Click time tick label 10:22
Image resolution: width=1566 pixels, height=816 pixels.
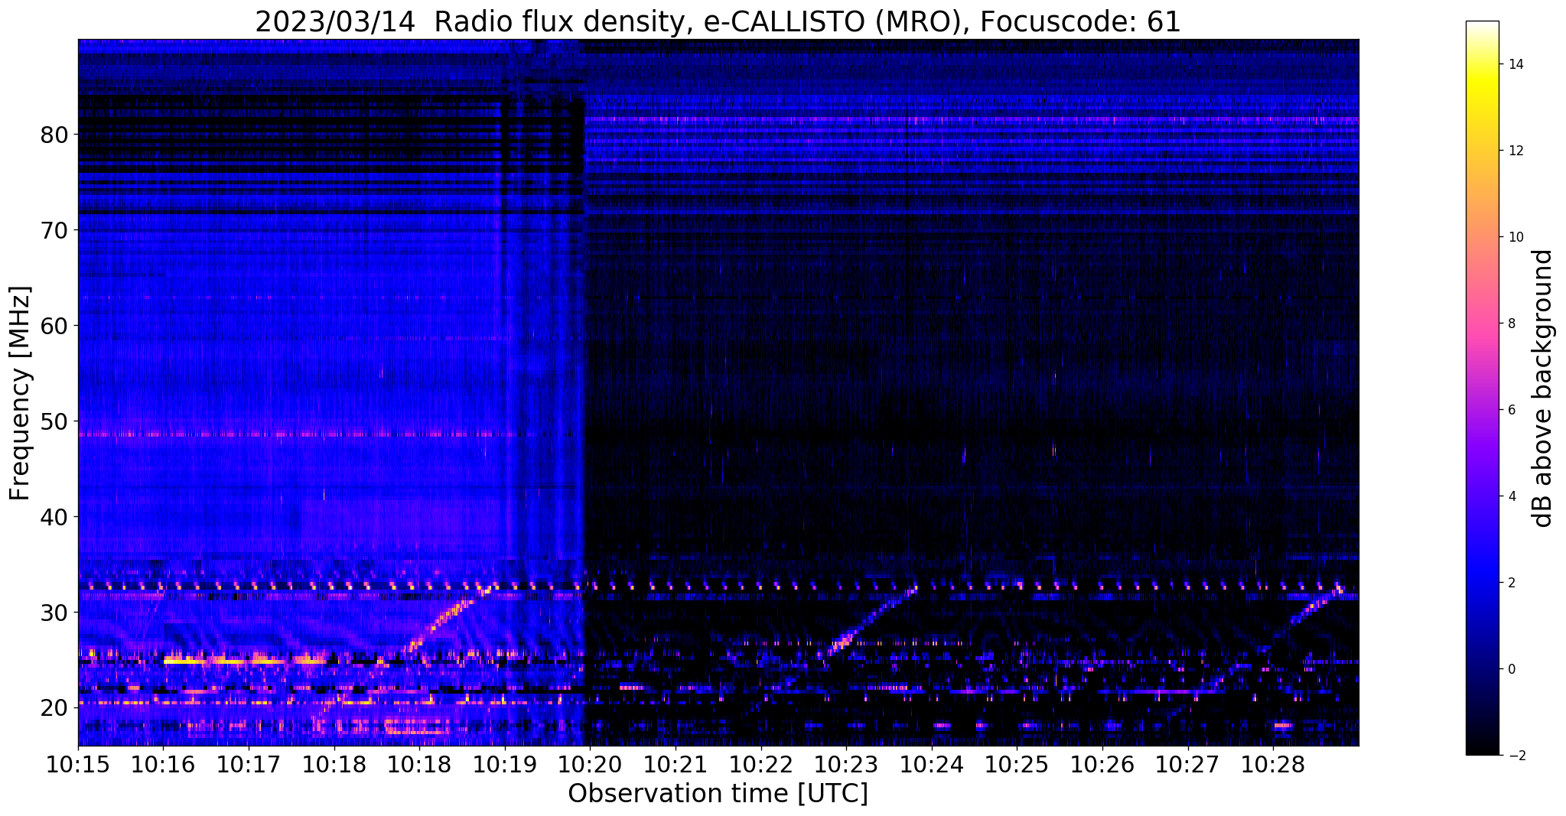tap(760, 765)
